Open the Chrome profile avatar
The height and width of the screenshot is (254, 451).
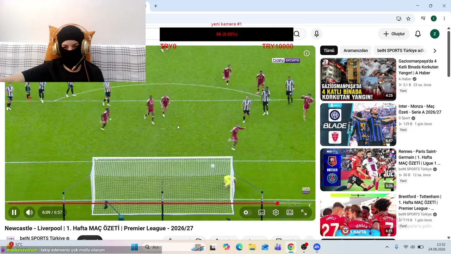point(434,19)
